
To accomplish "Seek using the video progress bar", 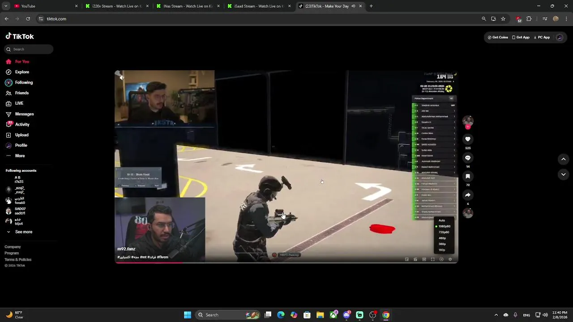I will click(286, 263).
